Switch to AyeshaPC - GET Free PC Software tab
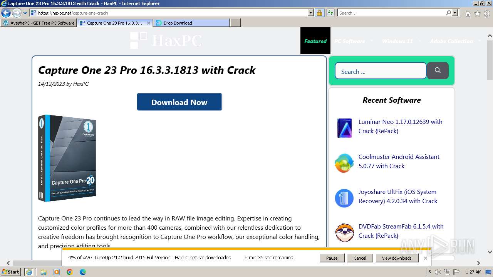Screen dimensions: 493x277 (39, 23)
